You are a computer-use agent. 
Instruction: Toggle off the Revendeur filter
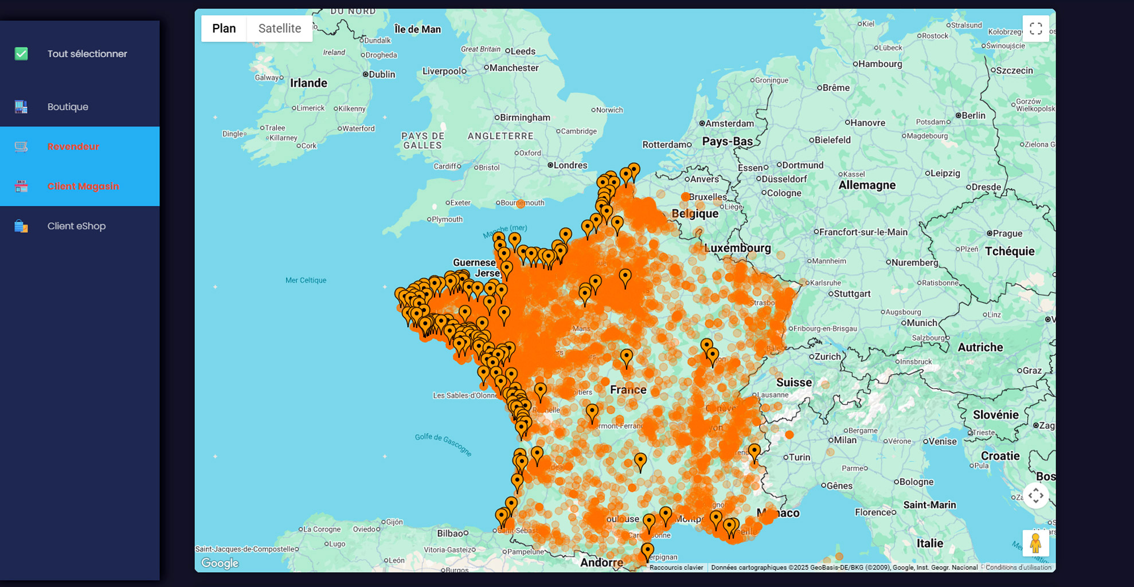coord(73,146)
